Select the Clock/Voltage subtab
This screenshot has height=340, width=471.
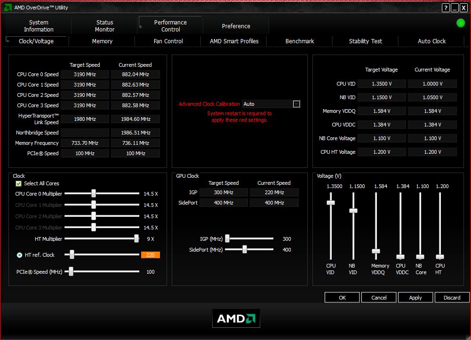[36, 41]
